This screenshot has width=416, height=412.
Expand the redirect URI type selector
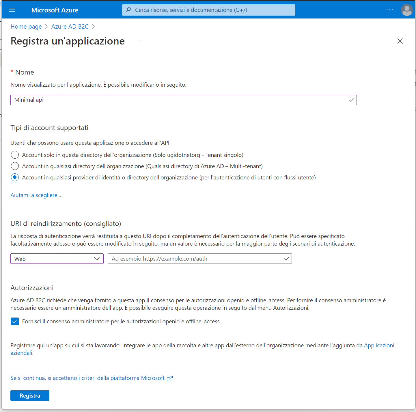pos(97,259)
